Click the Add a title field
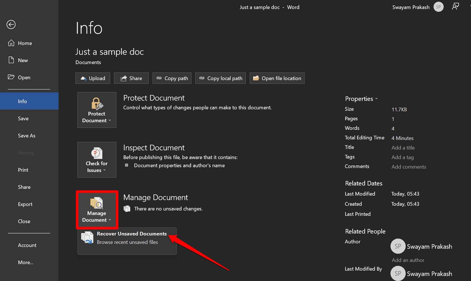The width and height of the screenshot is (471, 281). [x=403, y=148]
